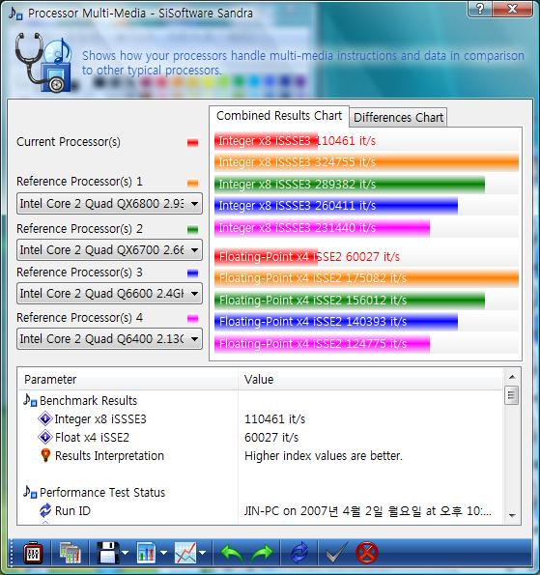The width and height of the screenshot is (540, 575).
Task: Click the green back arrow icon
Action: click(232, 553)
